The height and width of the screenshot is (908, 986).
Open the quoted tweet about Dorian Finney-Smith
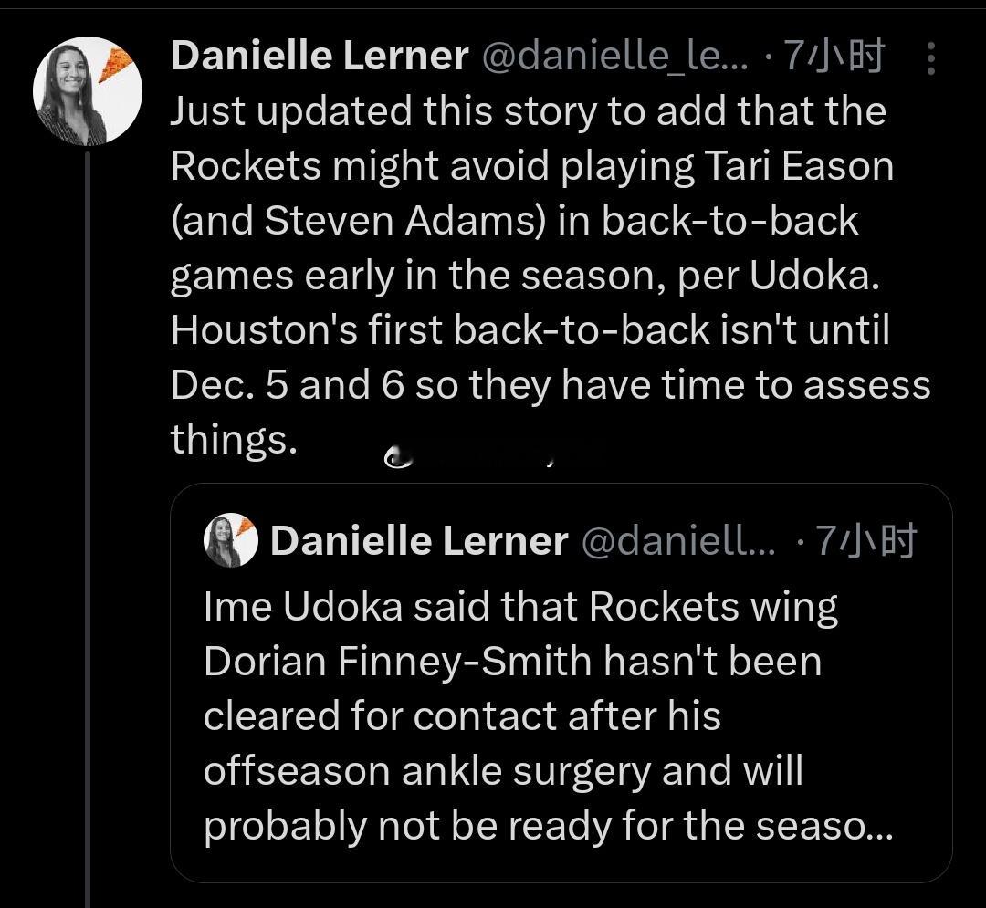(x=561, y=683)
